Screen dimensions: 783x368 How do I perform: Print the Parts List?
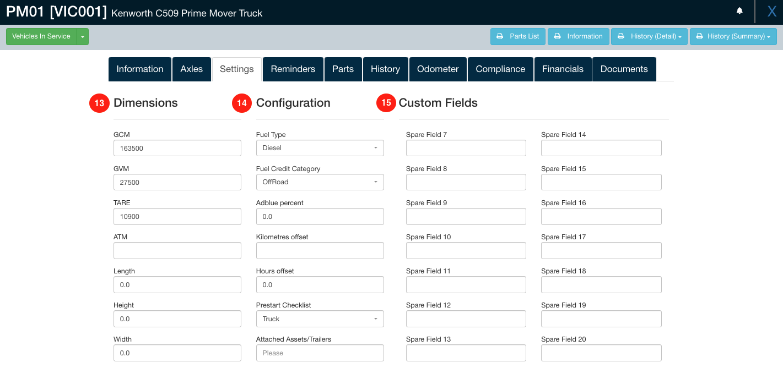click(x=518, y=36)
